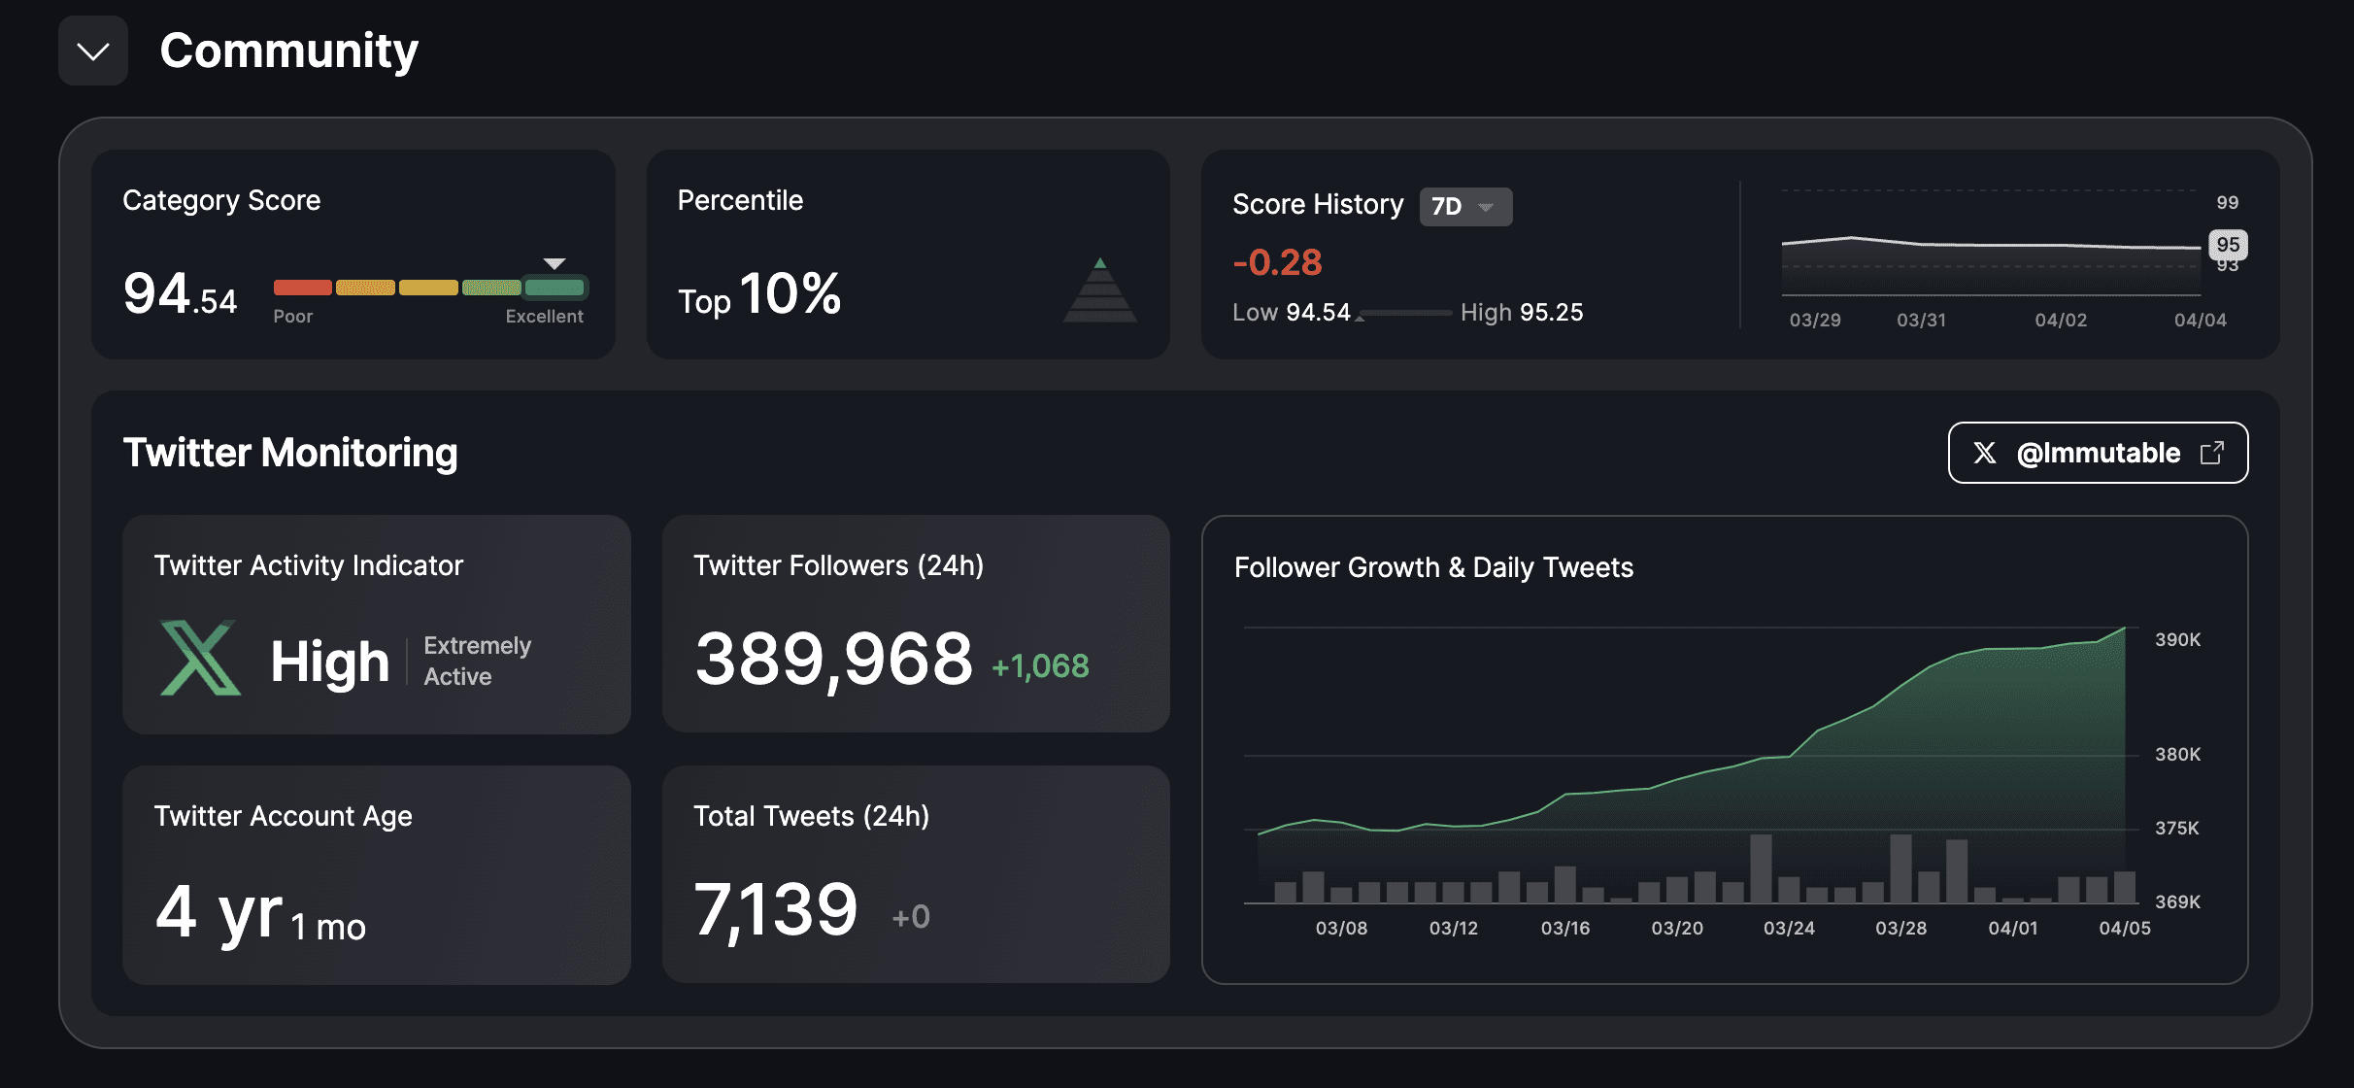Click the red Poor score bar segment
Screen dimensions: 2354x1088
click(x=302, y=288)
